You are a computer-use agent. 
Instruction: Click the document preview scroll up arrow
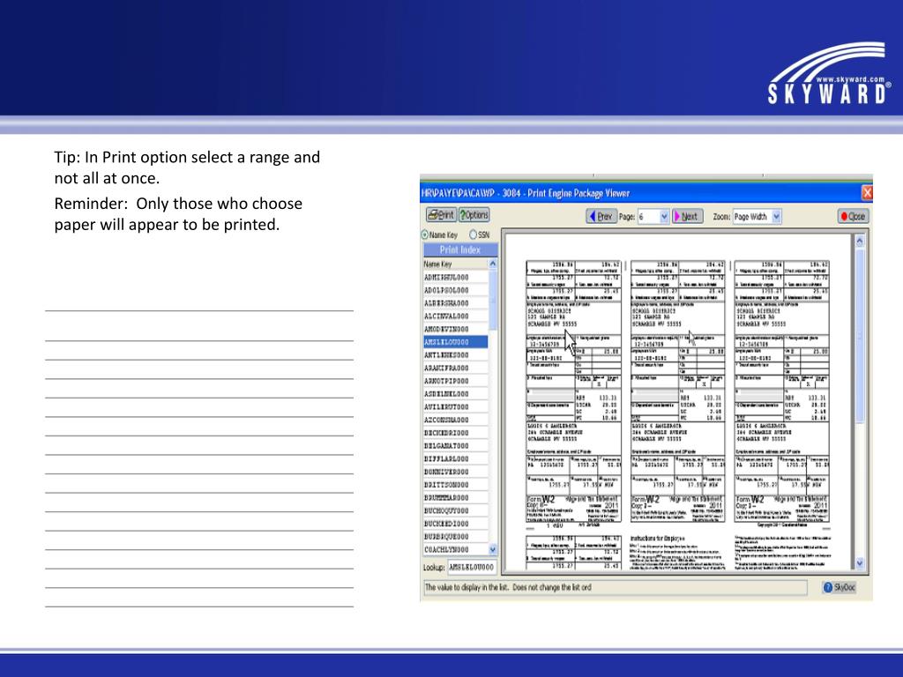click(859, 242)
